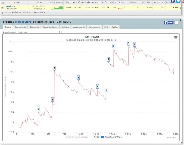Click the green profit history thumbnail
The width and height of the screenshot is (184, 145).
tap(57, 8)
